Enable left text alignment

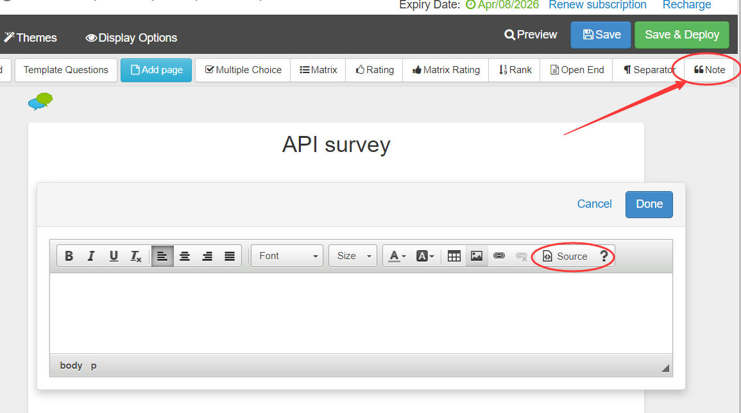click(x=162, y=256)
